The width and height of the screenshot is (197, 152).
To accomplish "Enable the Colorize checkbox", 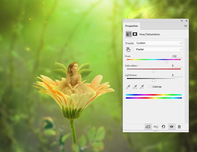I will coord(150,87).
